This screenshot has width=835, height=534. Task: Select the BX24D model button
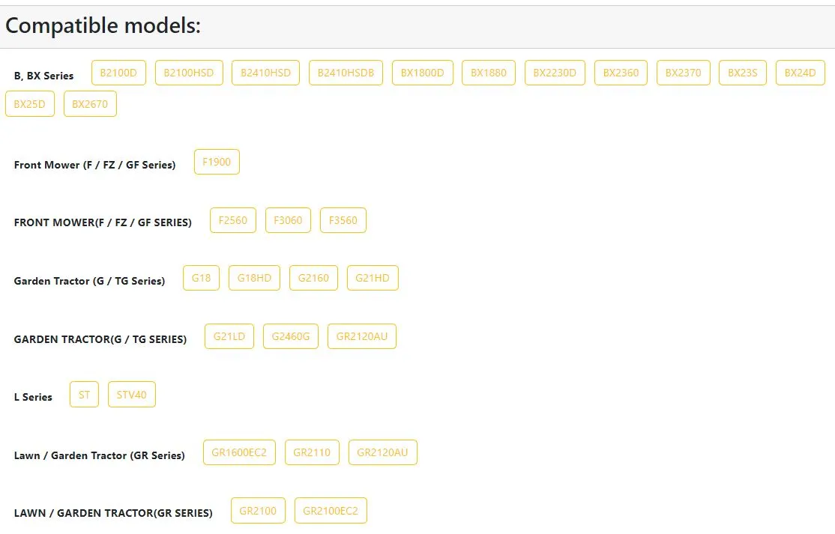800,73
